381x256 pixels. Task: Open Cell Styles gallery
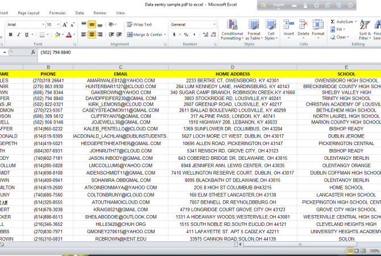[x=271, y=30]
